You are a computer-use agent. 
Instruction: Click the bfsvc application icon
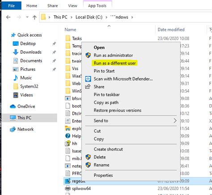[x=68, y=99]
